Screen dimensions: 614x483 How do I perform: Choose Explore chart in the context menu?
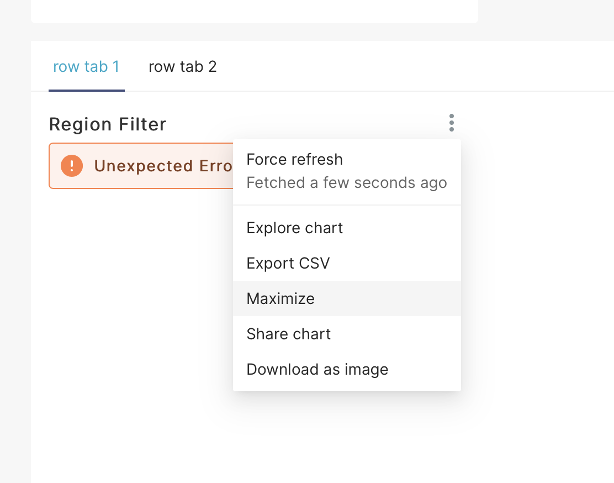tap(294, 228)
